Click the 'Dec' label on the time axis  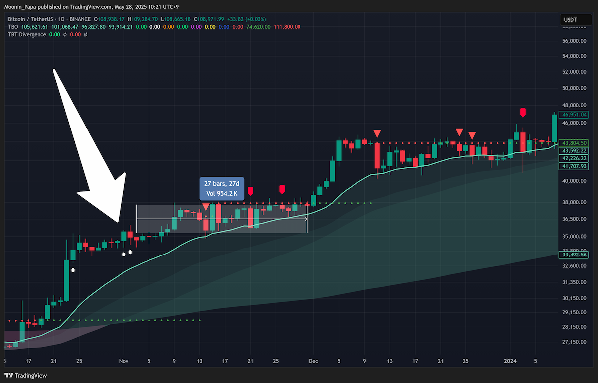pos(313,360)
